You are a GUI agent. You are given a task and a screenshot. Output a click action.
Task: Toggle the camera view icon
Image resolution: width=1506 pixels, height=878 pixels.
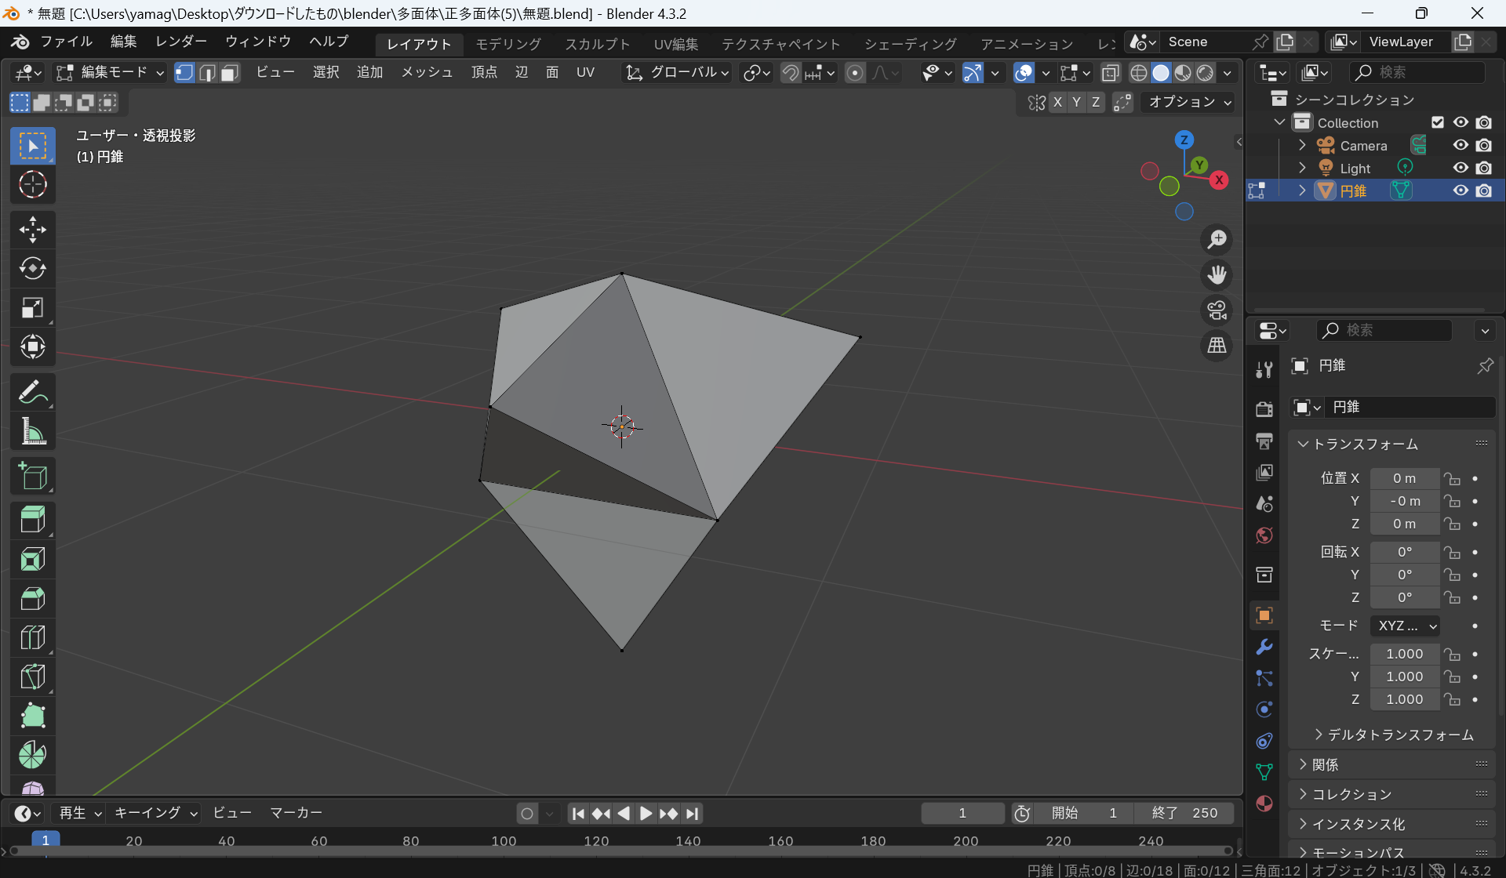point(1217,310)
